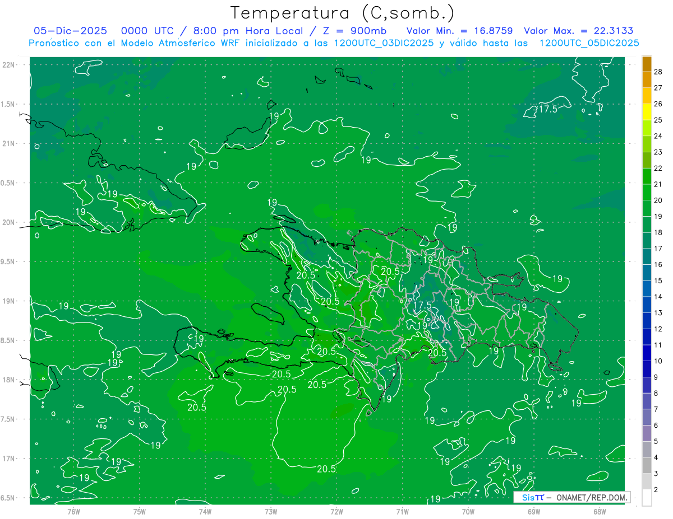
Task: Click the 75W longitude axis label
Action: 139,511
